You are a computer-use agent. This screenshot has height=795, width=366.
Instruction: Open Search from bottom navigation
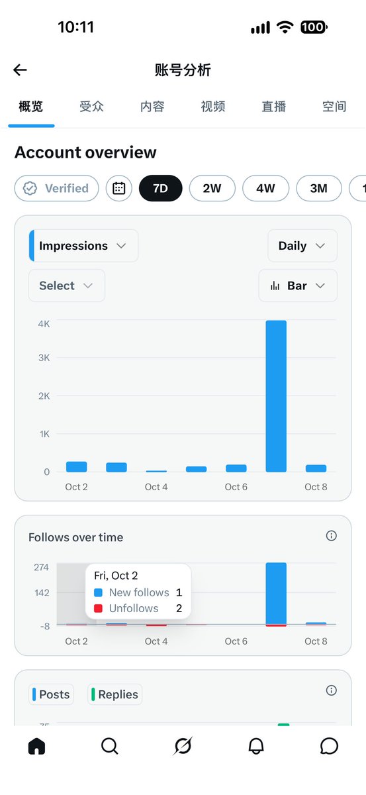110,747
